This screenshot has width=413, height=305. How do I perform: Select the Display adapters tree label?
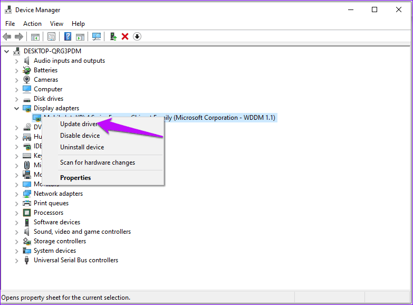click(56, 108)
